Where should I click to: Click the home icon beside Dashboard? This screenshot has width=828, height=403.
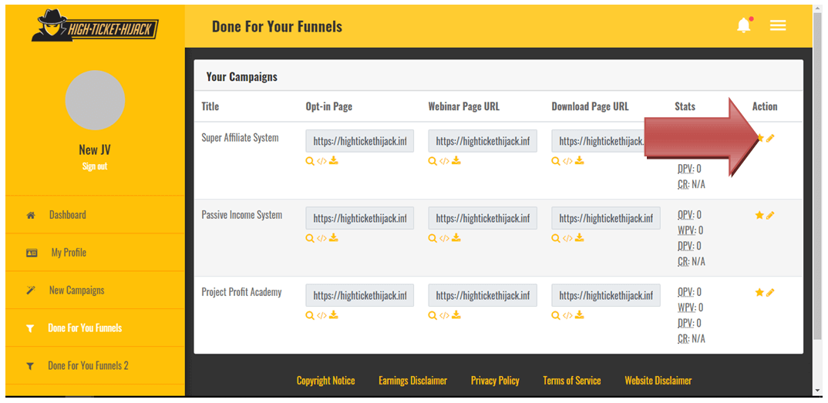pos(31,215)
